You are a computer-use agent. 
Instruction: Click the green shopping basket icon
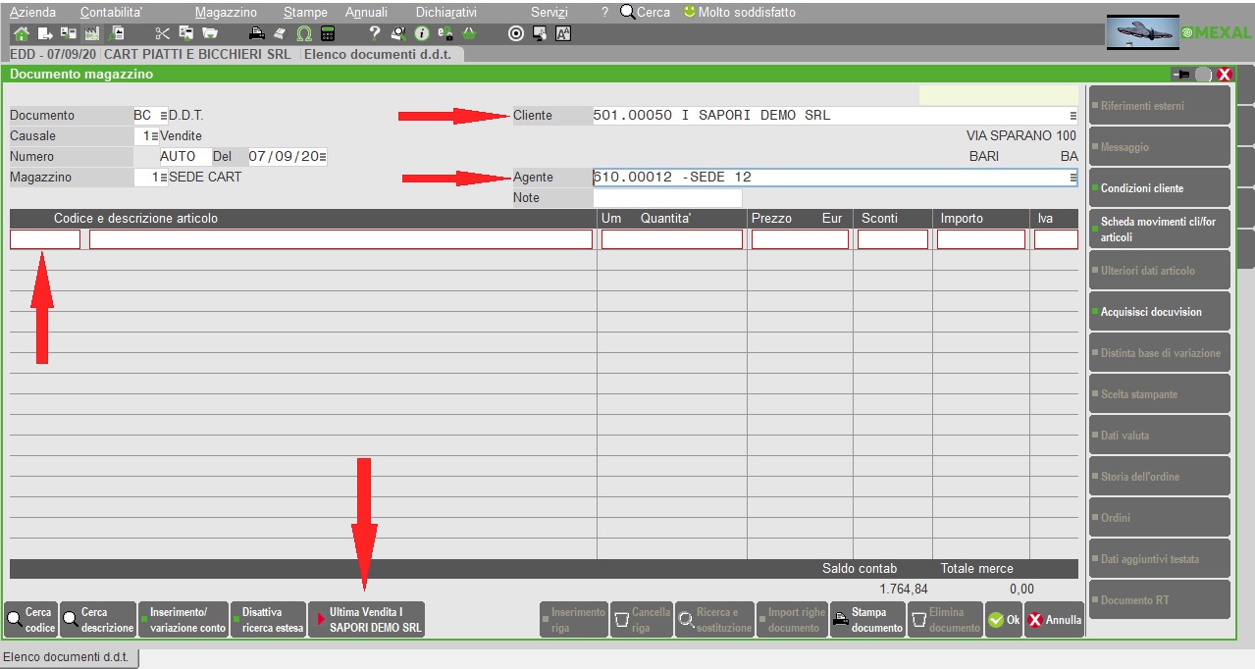coord(469,33)
